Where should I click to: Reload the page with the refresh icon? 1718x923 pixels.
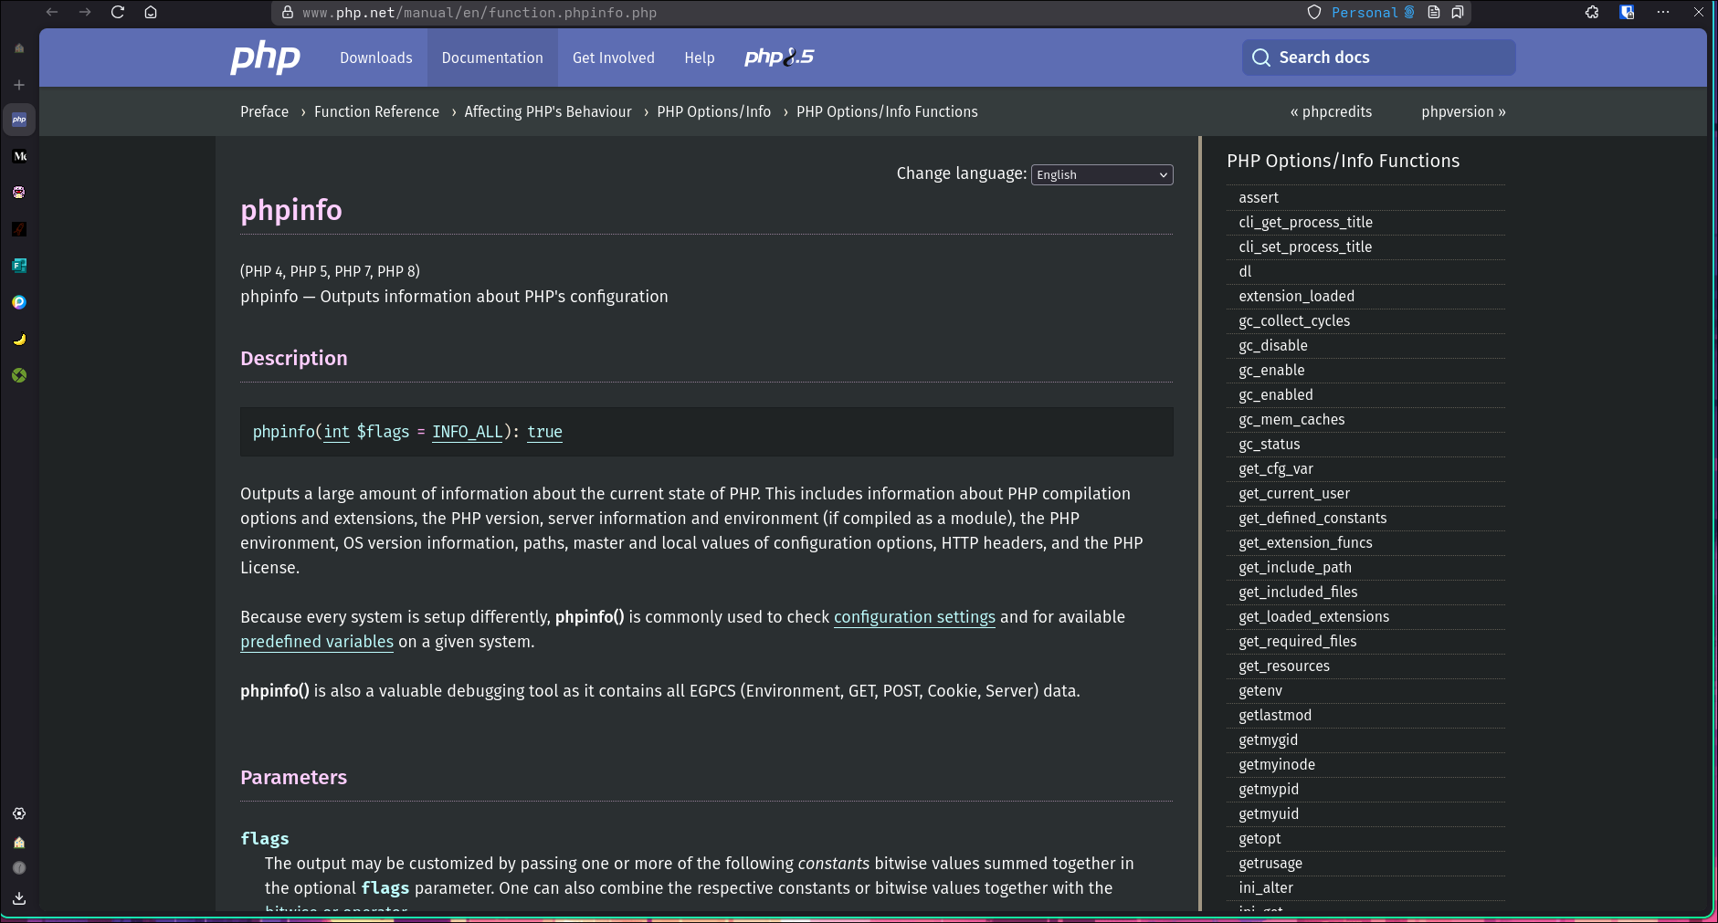click(x=118, y=12)
